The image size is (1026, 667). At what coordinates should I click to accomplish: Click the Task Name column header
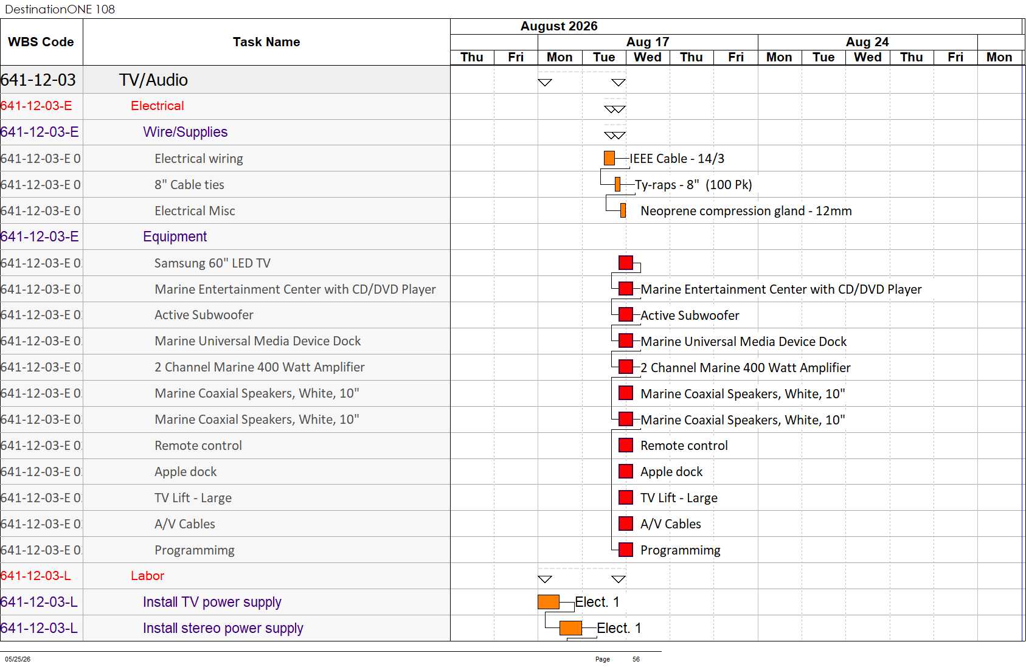point(266,42)
